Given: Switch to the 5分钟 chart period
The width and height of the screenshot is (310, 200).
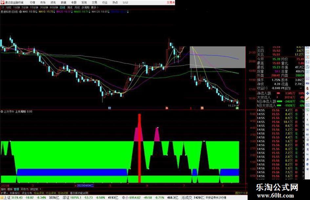Looking at the screenshot, I should pos(25,7).
